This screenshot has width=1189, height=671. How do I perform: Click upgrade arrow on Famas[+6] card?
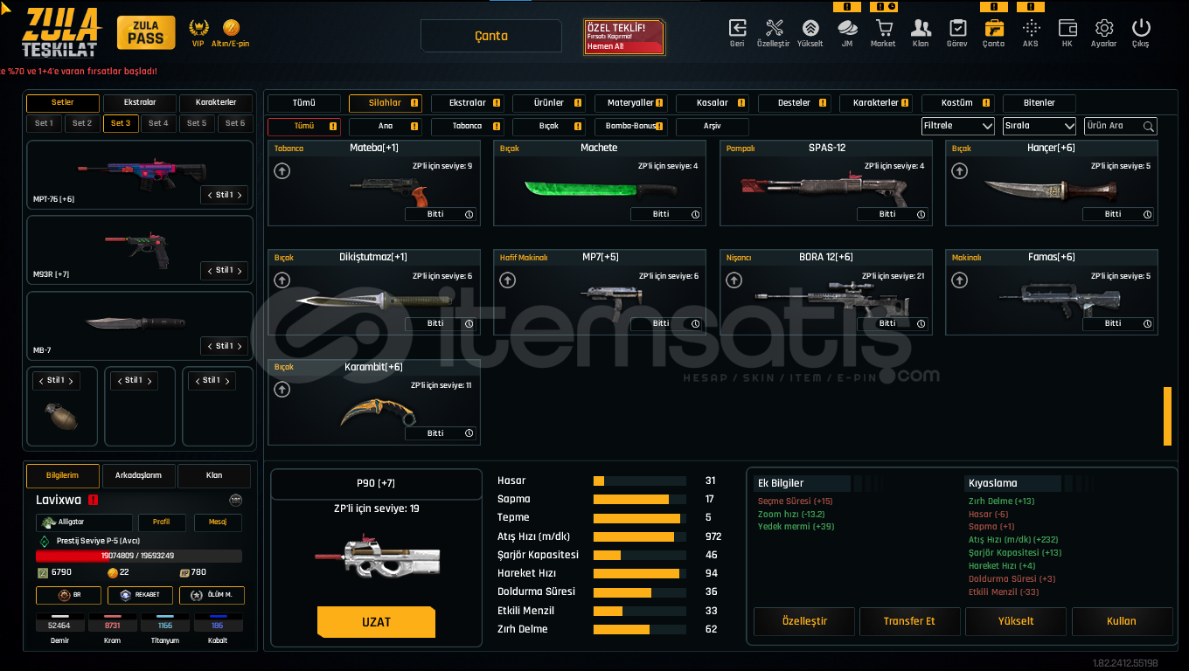[960, 280]
